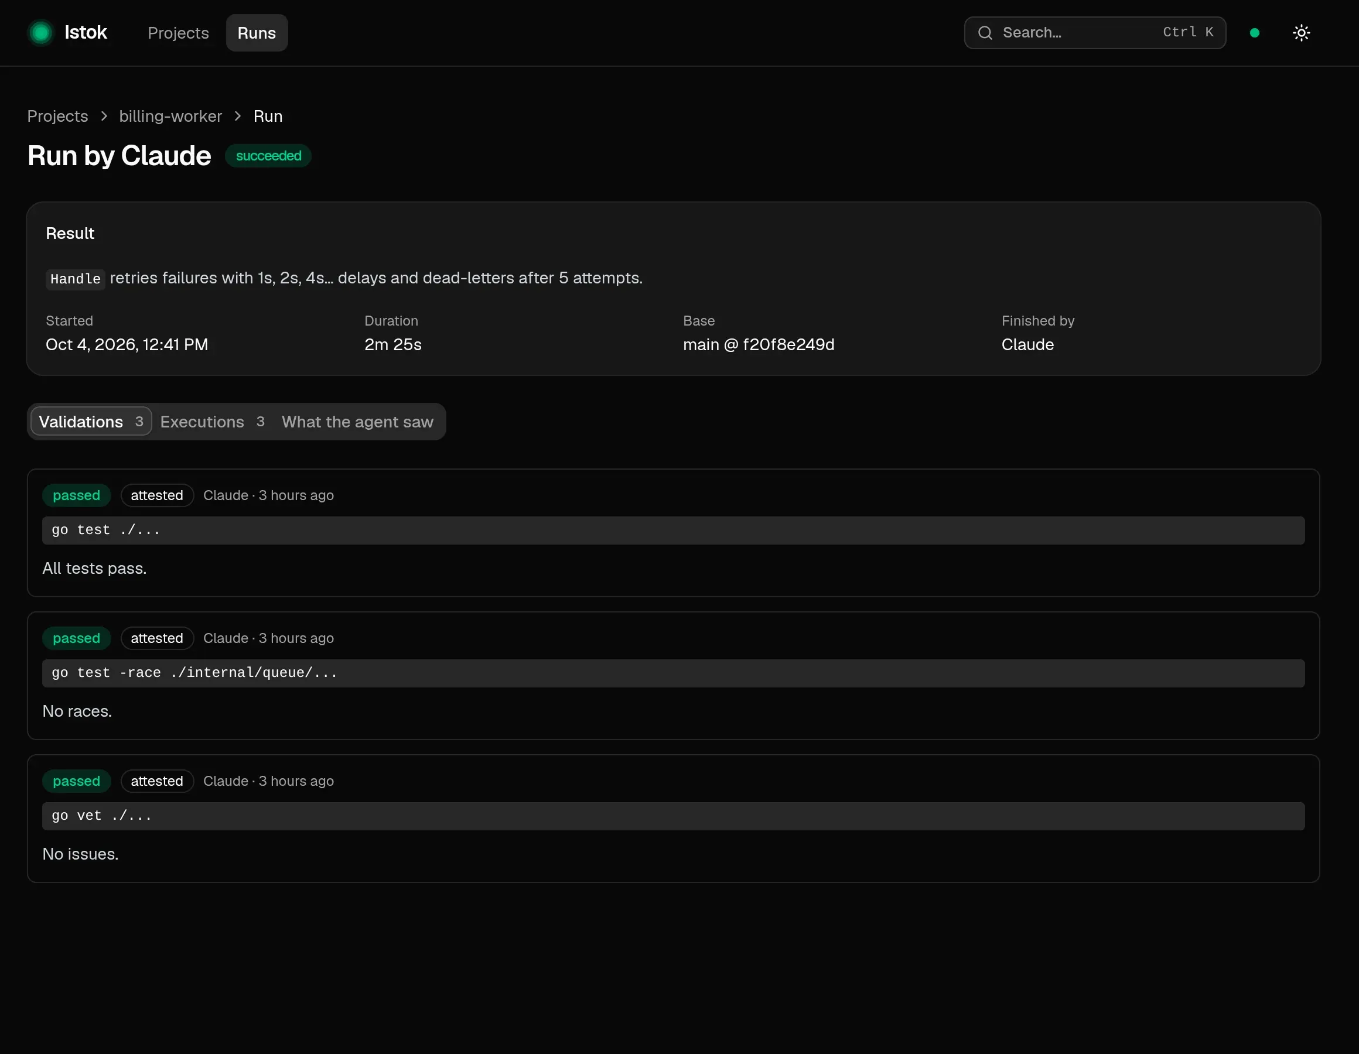
Task: Switch to the Executions tab
Action: tap(212, 421)
